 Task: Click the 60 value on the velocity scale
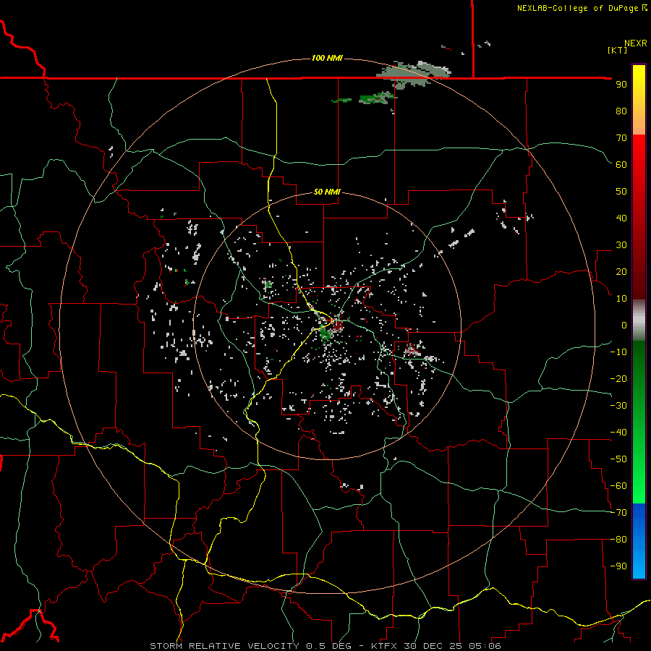(x=621, y=164)
